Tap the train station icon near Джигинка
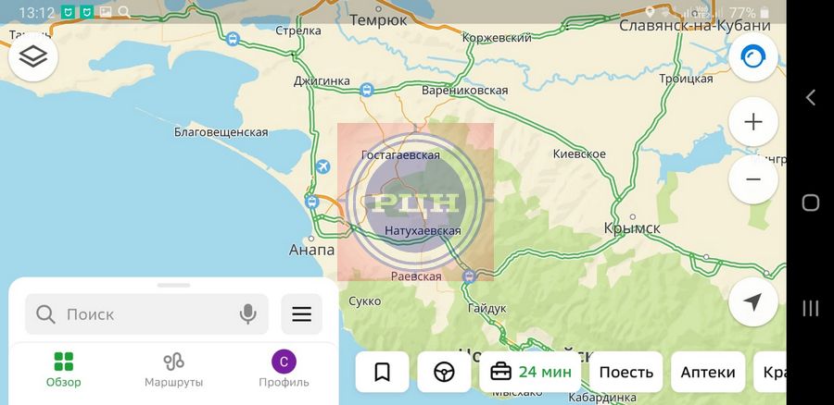 366,90
